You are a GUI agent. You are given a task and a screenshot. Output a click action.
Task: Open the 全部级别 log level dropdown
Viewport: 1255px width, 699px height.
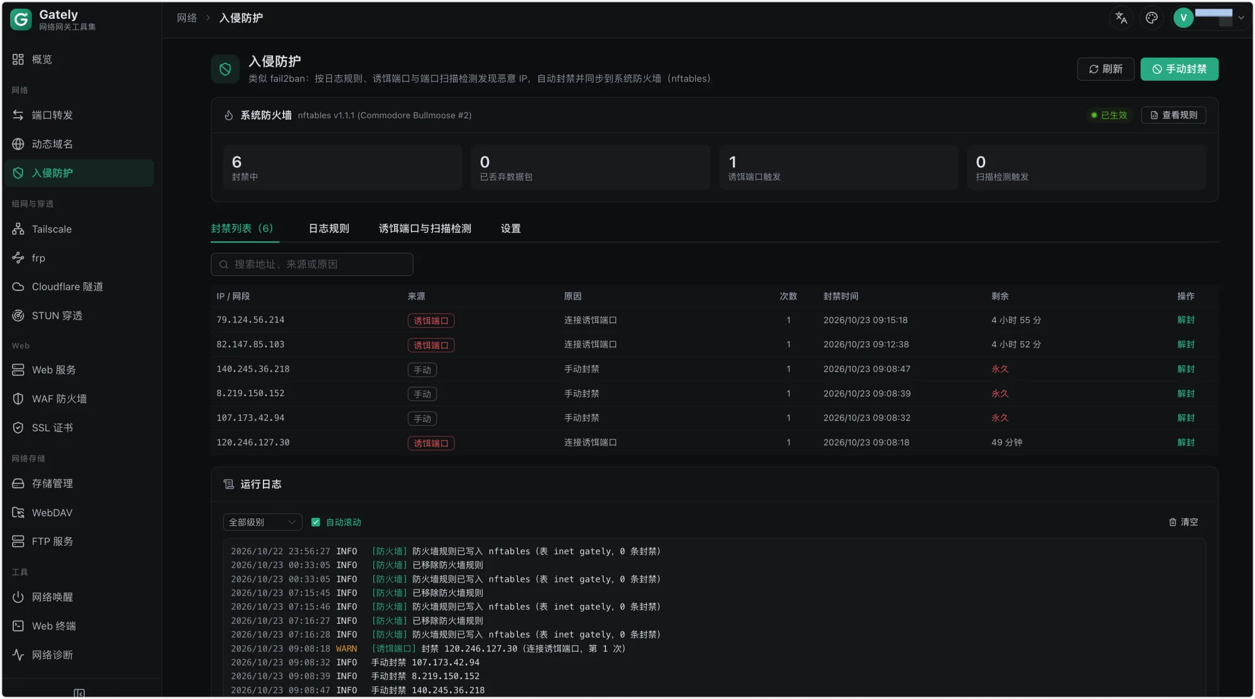[262, 522]
